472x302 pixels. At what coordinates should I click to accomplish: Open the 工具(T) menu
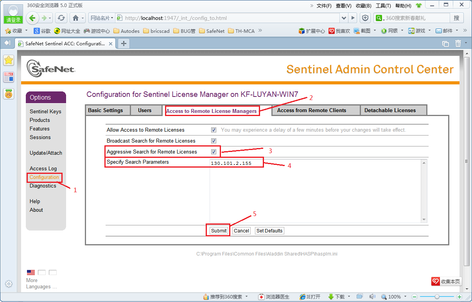pyautogui.click(x=383, y=6)
